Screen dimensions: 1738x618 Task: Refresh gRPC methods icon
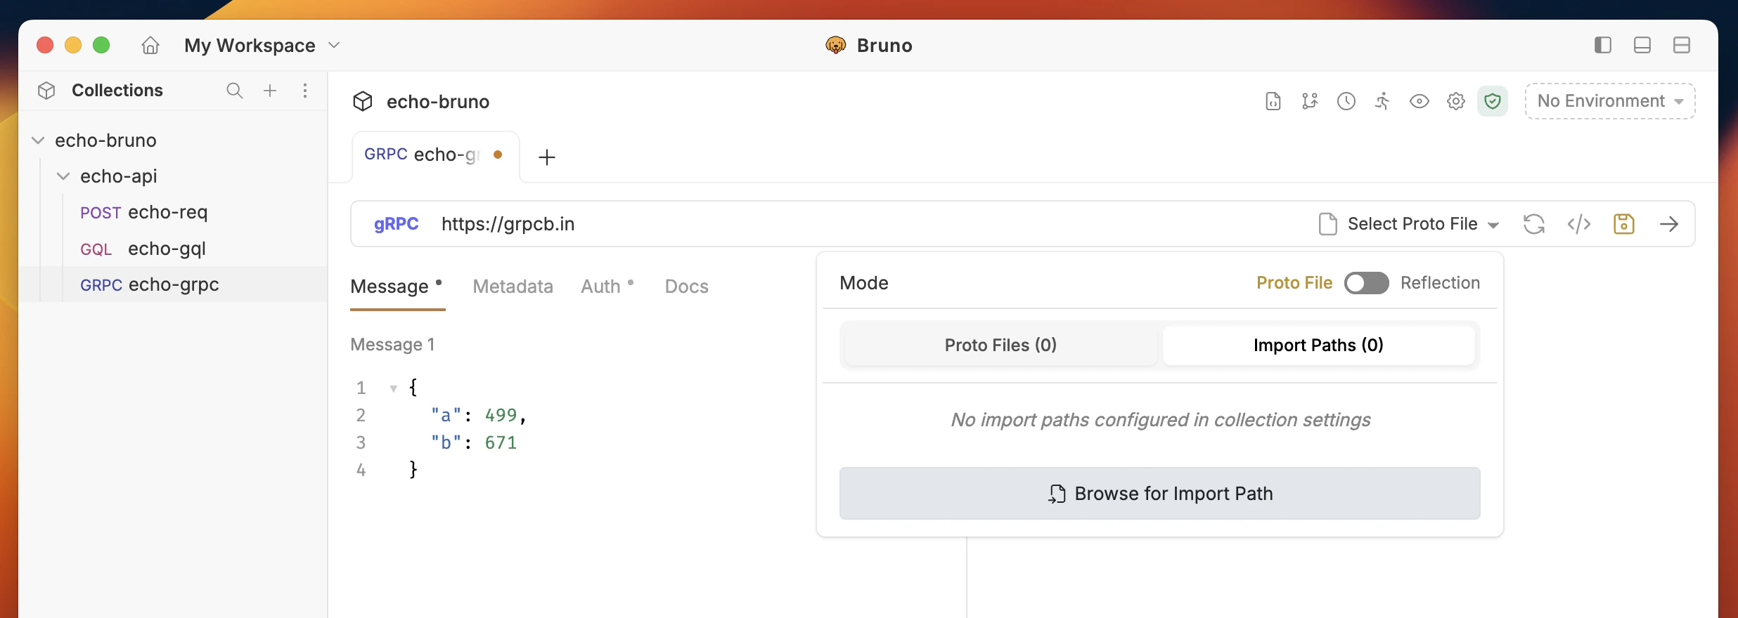tap(1533, 224)
